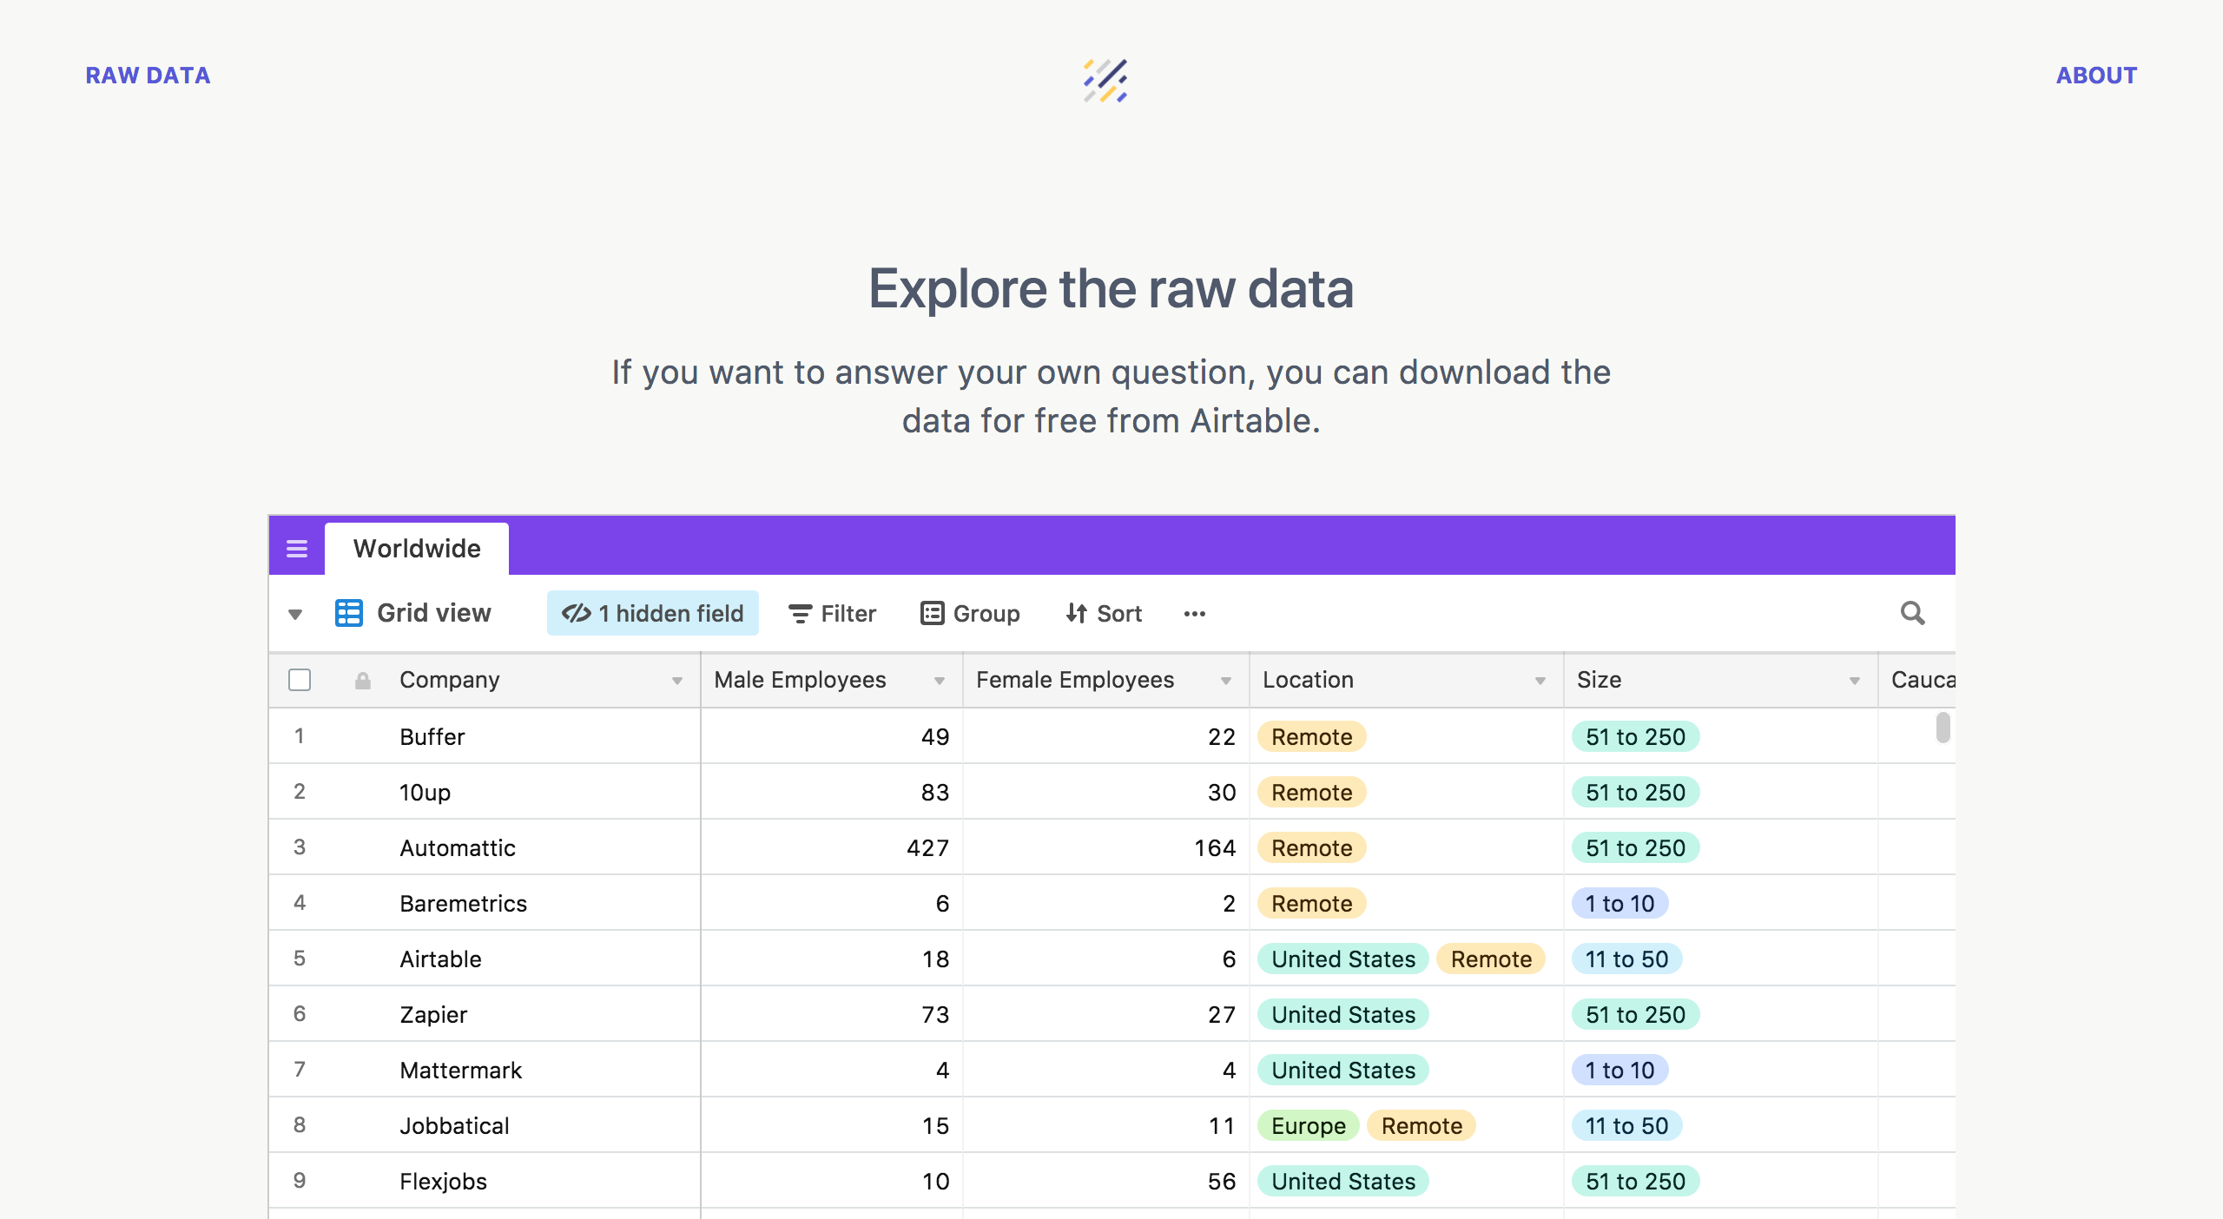Check the select-all rows checkbox

[300, 680]
